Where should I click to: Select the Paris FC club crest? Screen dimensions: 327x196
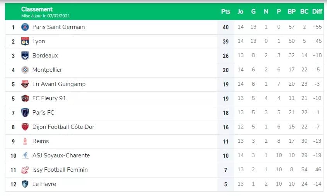pos(25,113)
